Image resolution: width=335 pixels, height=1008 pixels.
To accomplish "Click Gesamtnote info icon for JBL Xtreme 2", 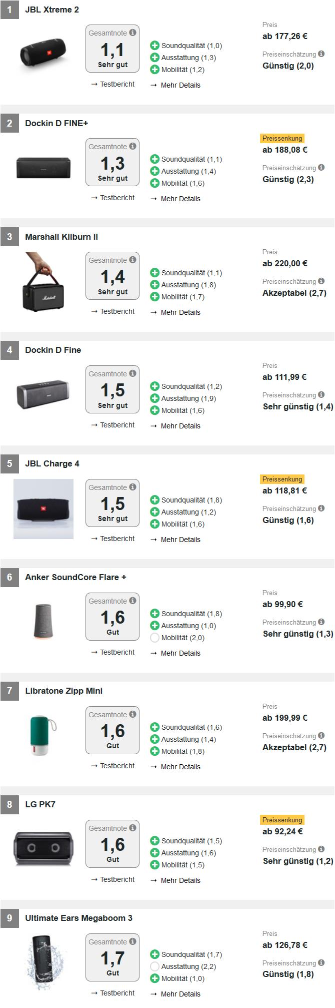I will point(132,33).
